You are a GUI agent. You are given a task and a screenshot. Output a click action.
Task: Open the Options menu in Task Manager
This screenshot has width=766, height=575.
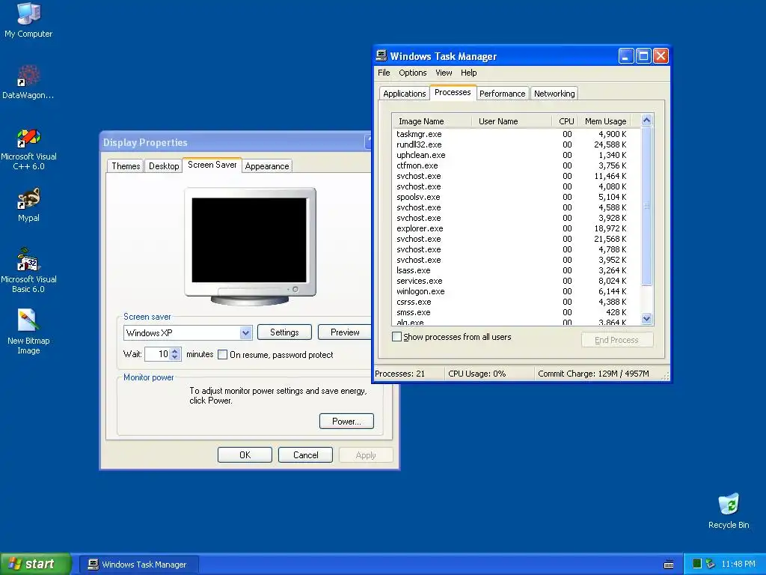pos(413,73)
